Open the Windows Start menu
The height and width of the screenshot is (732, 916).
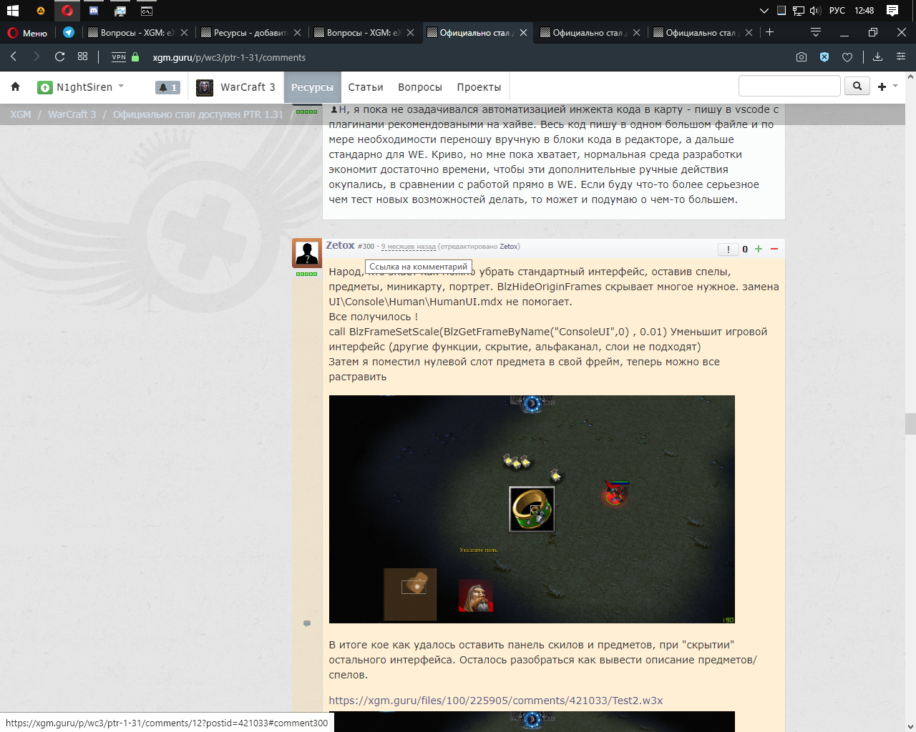click(x=12, y=11)
